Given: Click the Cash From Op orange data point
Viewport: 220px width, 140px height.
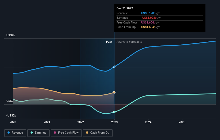Looking at the screenshot, I should [x=114, y=92].
